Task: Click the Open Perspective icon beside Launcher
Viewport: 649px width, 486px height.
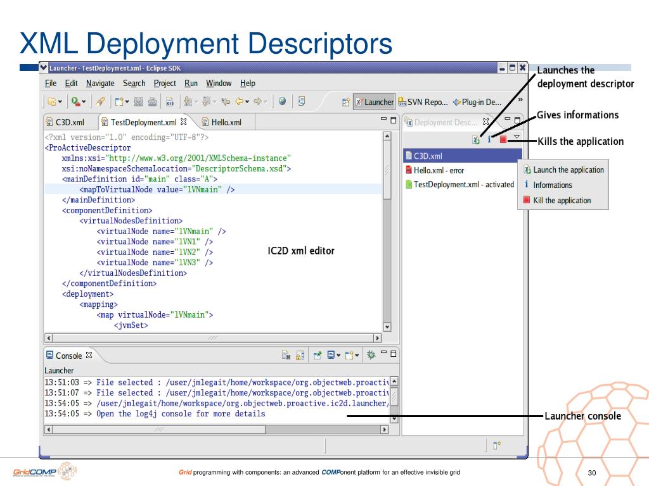Action: (x=346, y=102)
